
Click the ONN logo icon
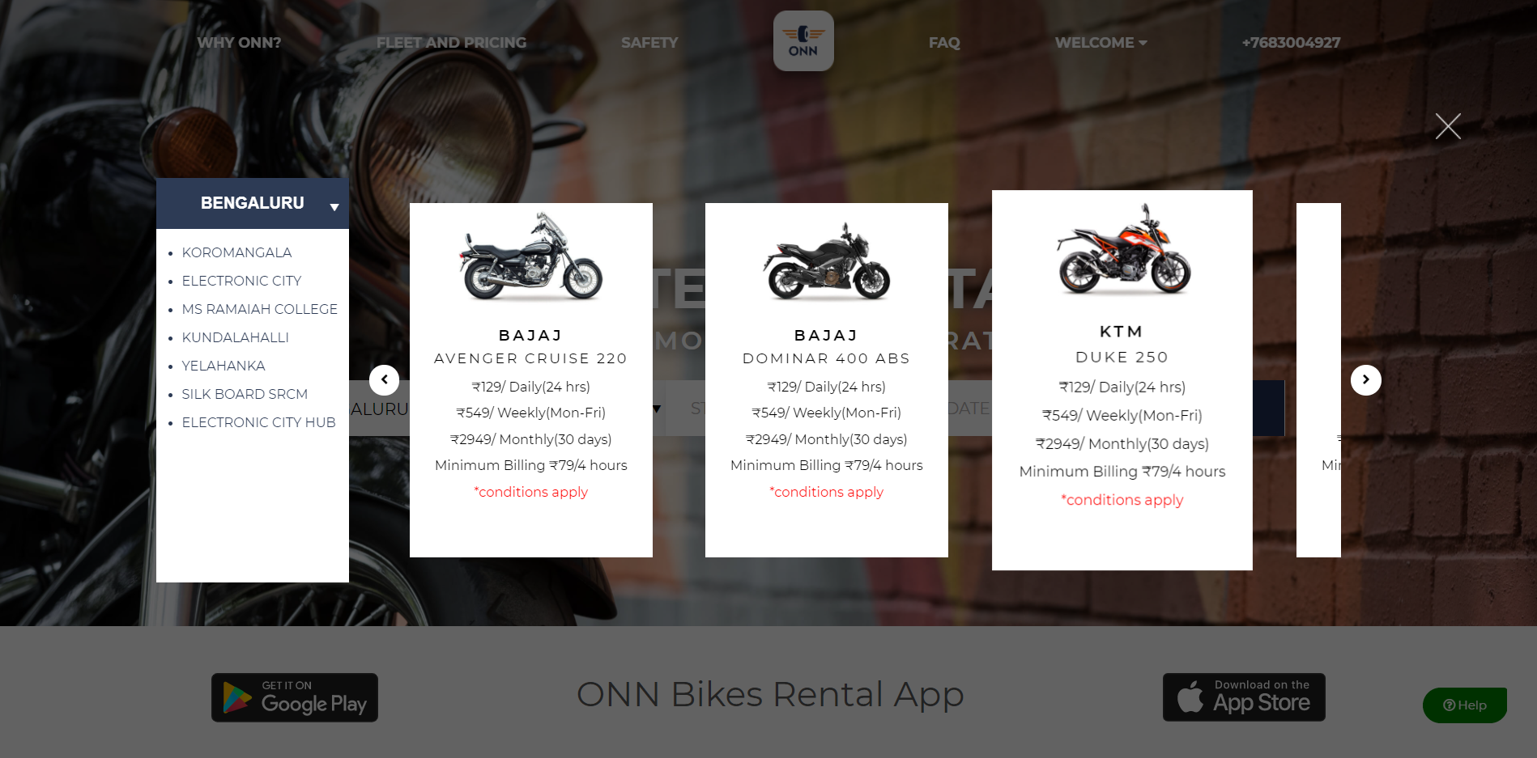click(x=803, y=41)
